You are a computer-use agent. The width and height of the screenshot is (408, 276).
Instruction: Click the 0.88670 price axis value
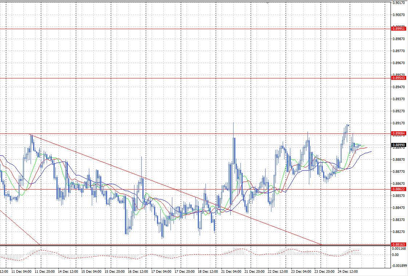399,183
